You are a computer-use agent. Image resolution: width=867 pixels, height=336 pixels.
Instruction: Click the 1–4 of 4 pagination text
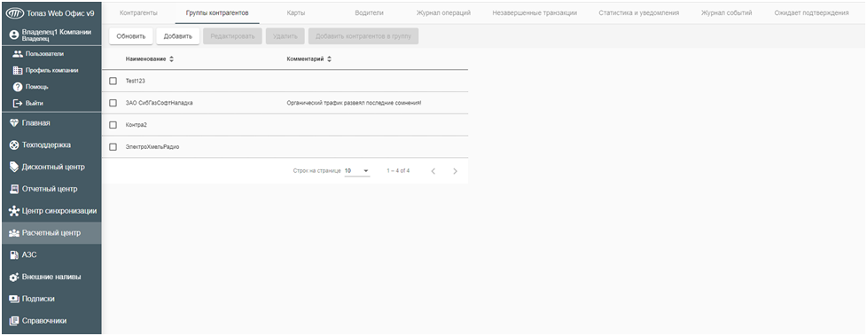tap(398, 171)
